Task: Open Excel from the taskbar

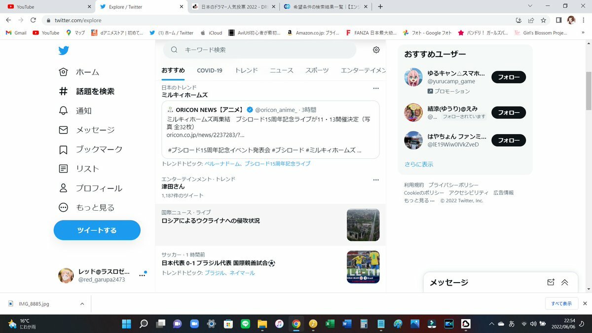Action: point(330,324)
